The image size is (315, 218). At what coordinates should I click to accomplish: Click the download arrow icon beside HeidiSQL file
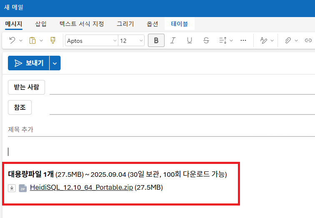point(12,188)
